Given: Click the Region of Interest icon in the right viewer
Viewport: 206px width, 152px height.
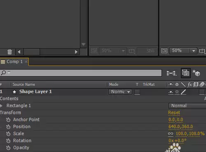Looking at the screenshot, I should pyautogui.click(x=202, y=51).
